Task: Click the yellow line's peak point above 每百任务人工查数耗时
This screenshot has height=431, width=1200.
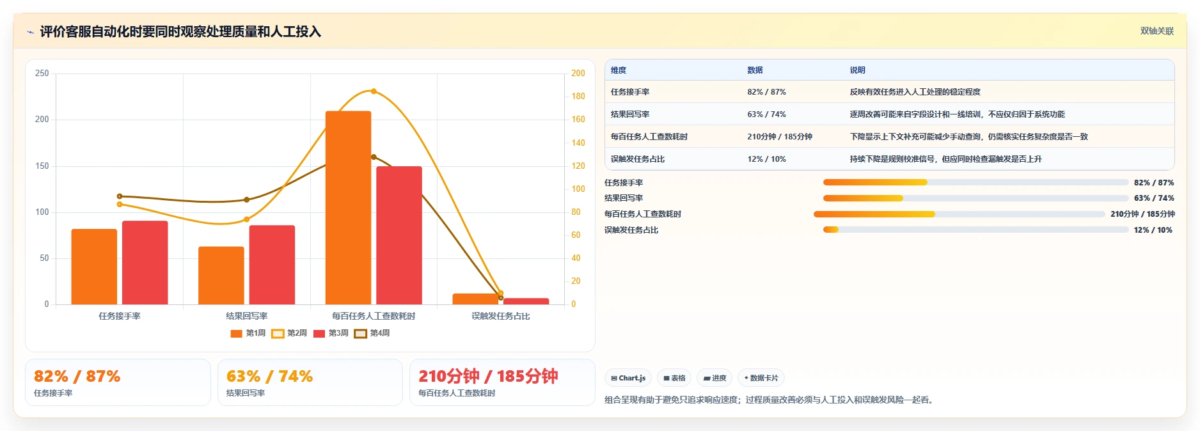Action: pyautogui.click(x=374, y=91)
